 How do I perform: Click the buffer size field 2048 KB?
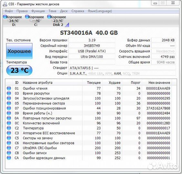(163, 40)
